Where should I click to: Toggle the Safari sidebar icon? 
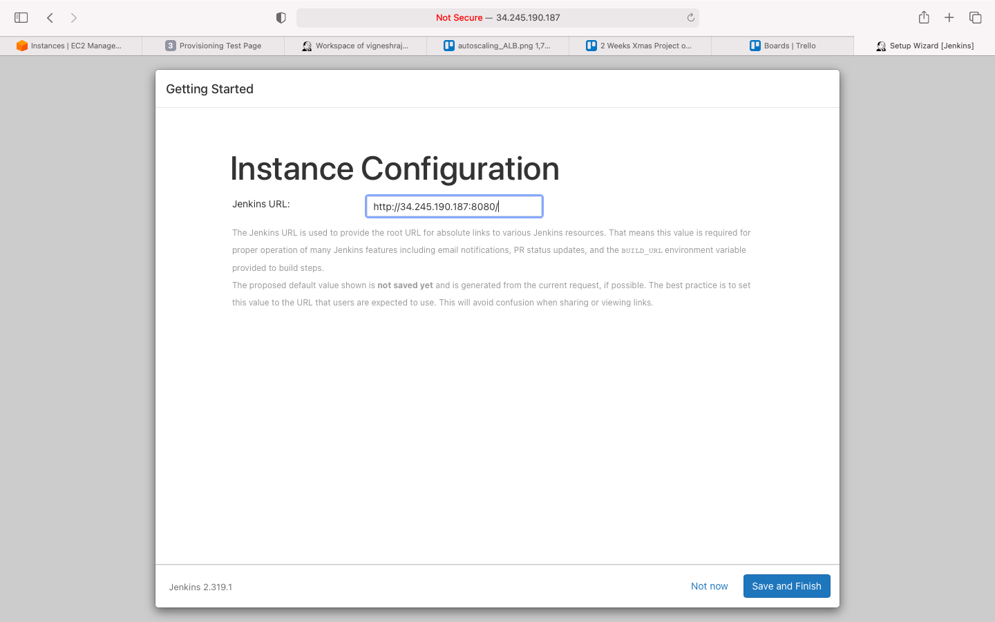(x=21, y=17)
